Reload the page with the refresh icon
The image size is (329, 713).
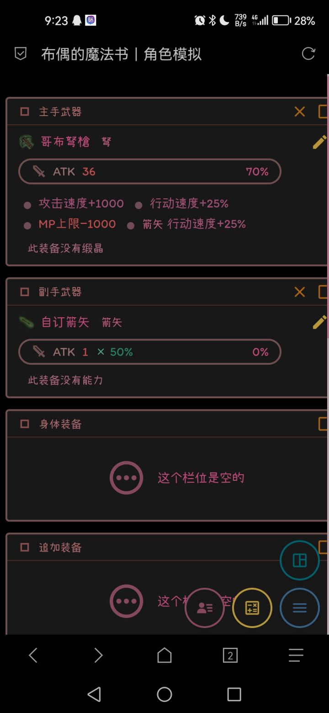pos(308,53)
